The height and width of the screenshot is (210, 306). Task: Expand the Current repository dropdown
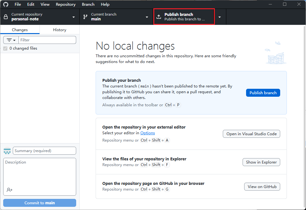(74, 17)
